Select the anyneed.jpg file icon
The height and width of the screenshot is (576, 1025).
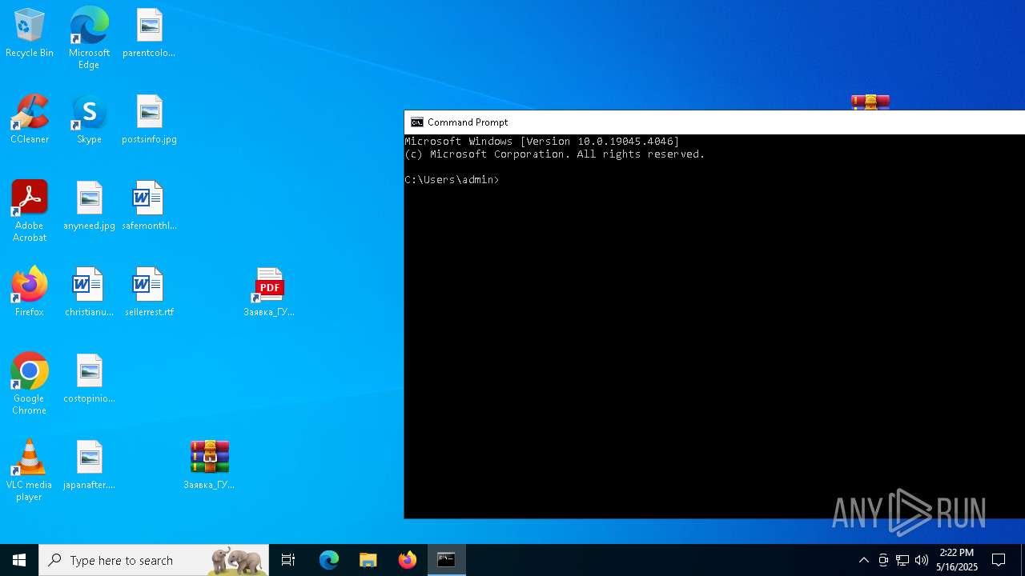[x=89, y=206]
